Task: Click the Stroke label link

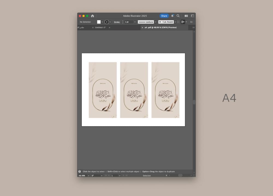Action: [117, 22]
